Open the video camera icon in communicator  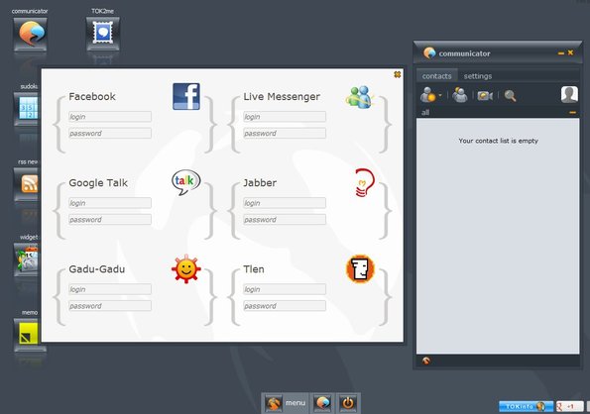pos(485,95)
